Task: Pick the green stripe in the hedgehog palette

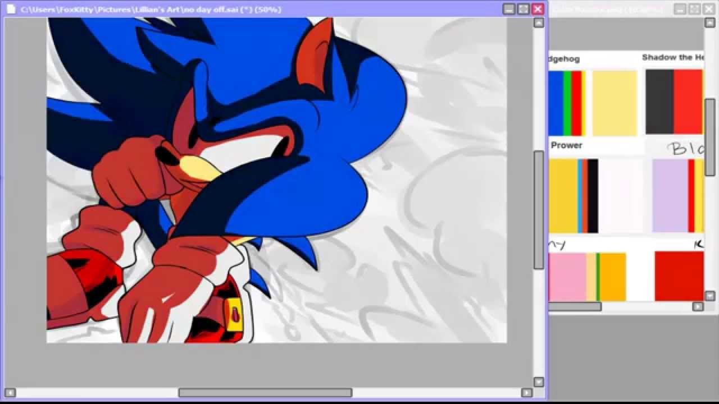Action: (567, 103)
